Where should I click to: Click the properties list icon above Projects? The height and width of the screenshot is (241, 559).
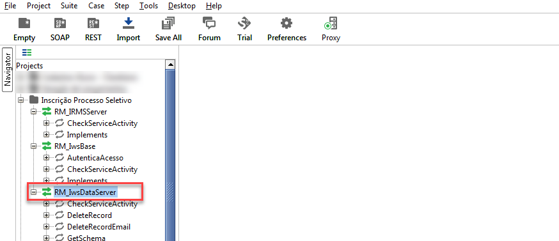[x=27, y=53]
